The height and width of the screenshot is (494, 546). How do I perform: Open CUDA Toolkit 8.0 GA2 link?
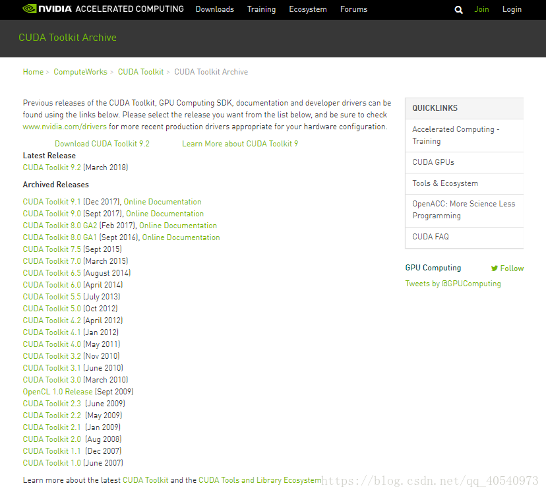pyautogui.click(x=60, y=226)
